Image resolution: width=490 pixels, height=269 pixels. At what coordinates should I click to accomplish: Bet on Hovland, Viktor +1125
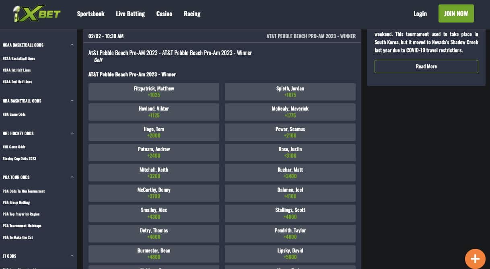click(x=154, y=112)
